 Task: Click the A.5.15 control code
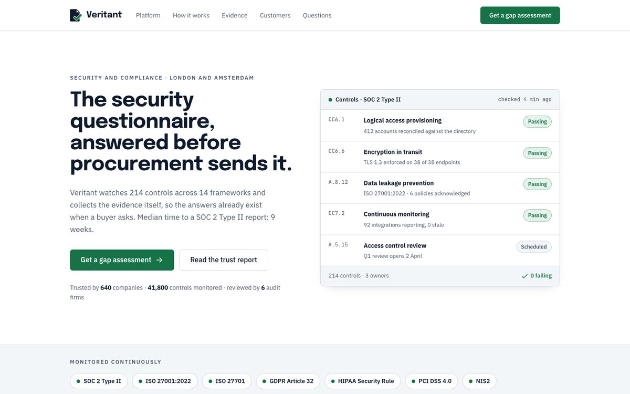(338, 244)
